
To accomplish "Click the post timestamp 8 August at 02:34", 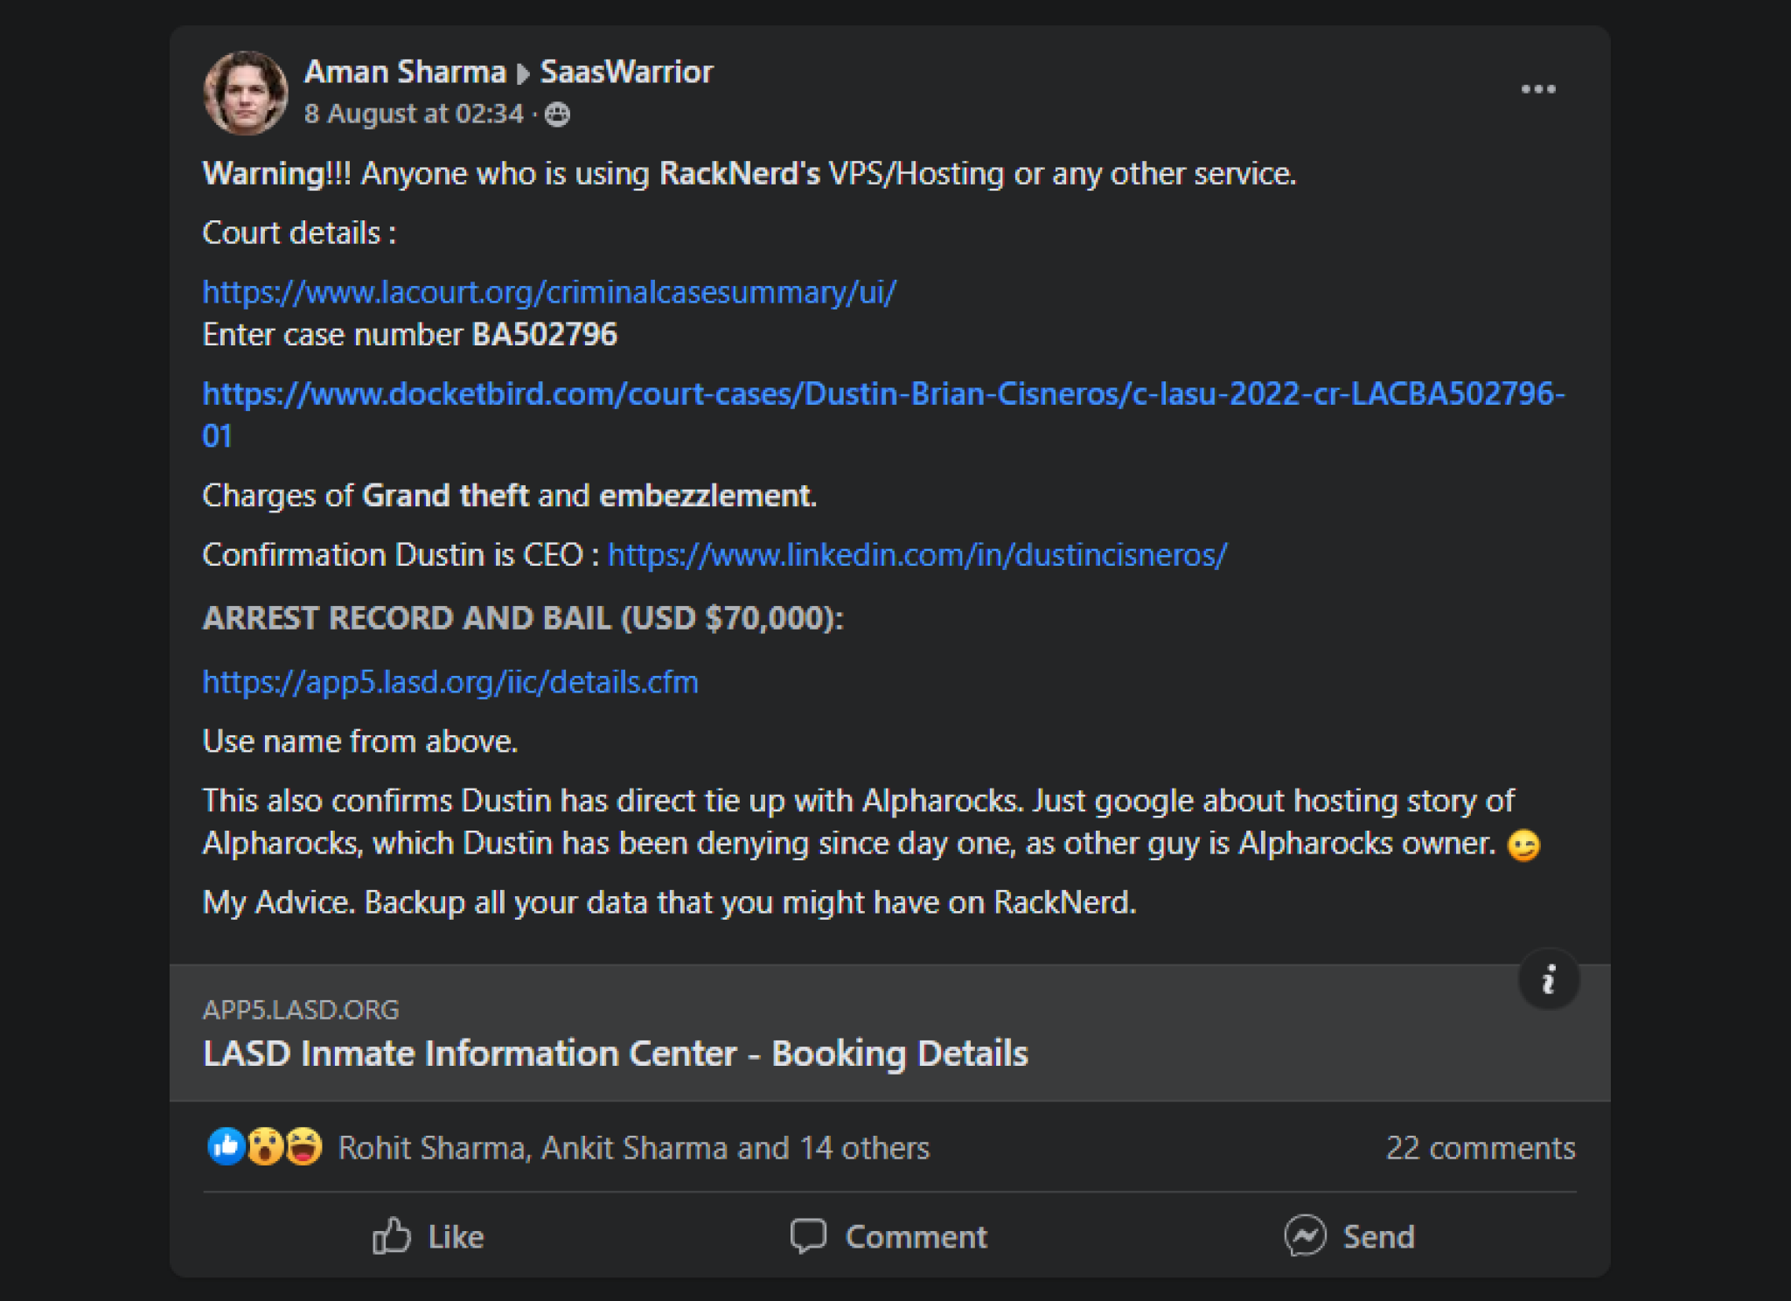I will 414,114.
